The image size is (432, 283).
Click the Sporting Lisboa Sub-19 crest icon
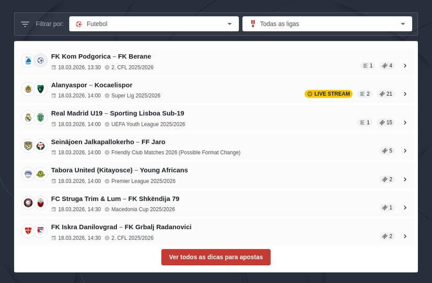point(41,117)
